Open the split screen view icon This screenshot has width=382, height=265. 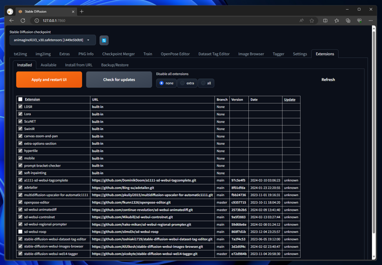(x=325, y=21)
